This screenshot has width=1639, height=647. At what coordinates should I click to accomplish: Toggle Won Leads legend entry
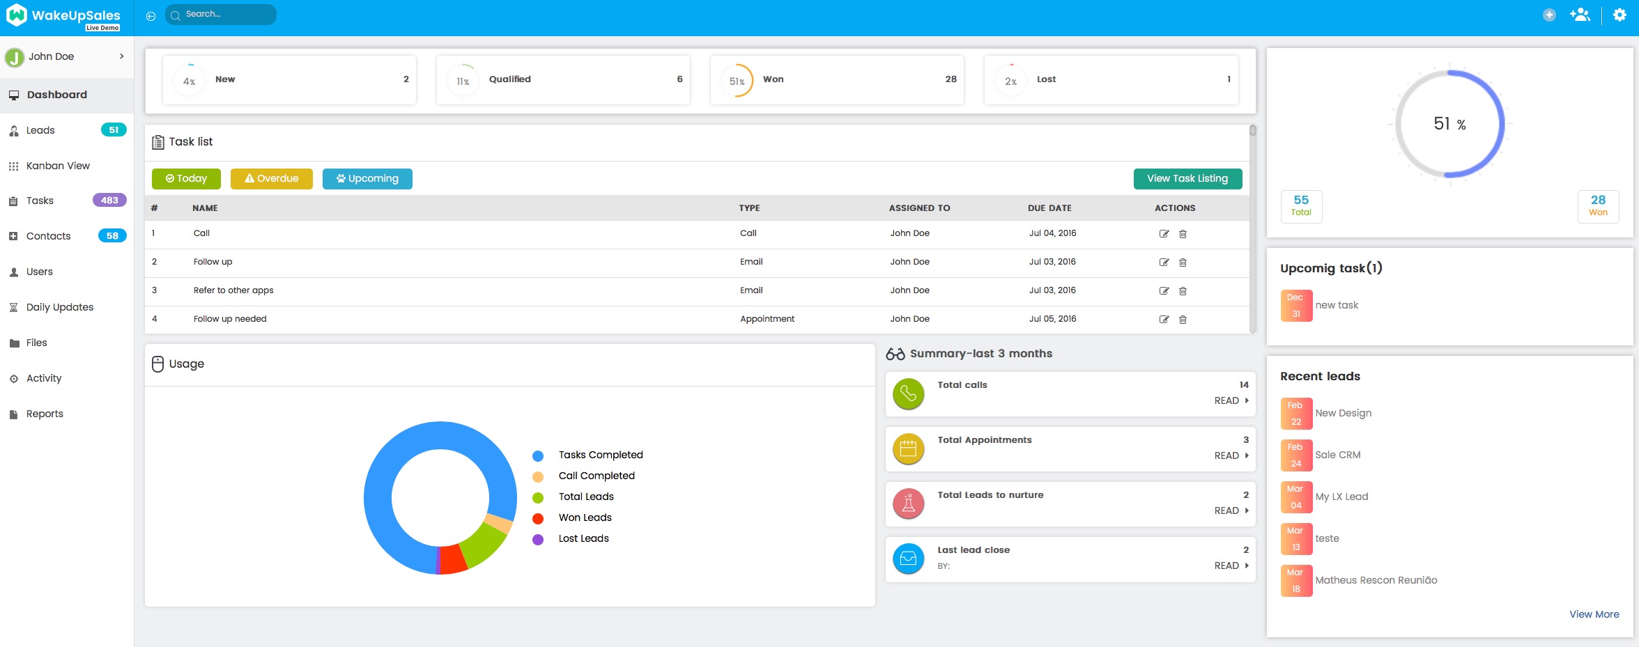[585, 518]
